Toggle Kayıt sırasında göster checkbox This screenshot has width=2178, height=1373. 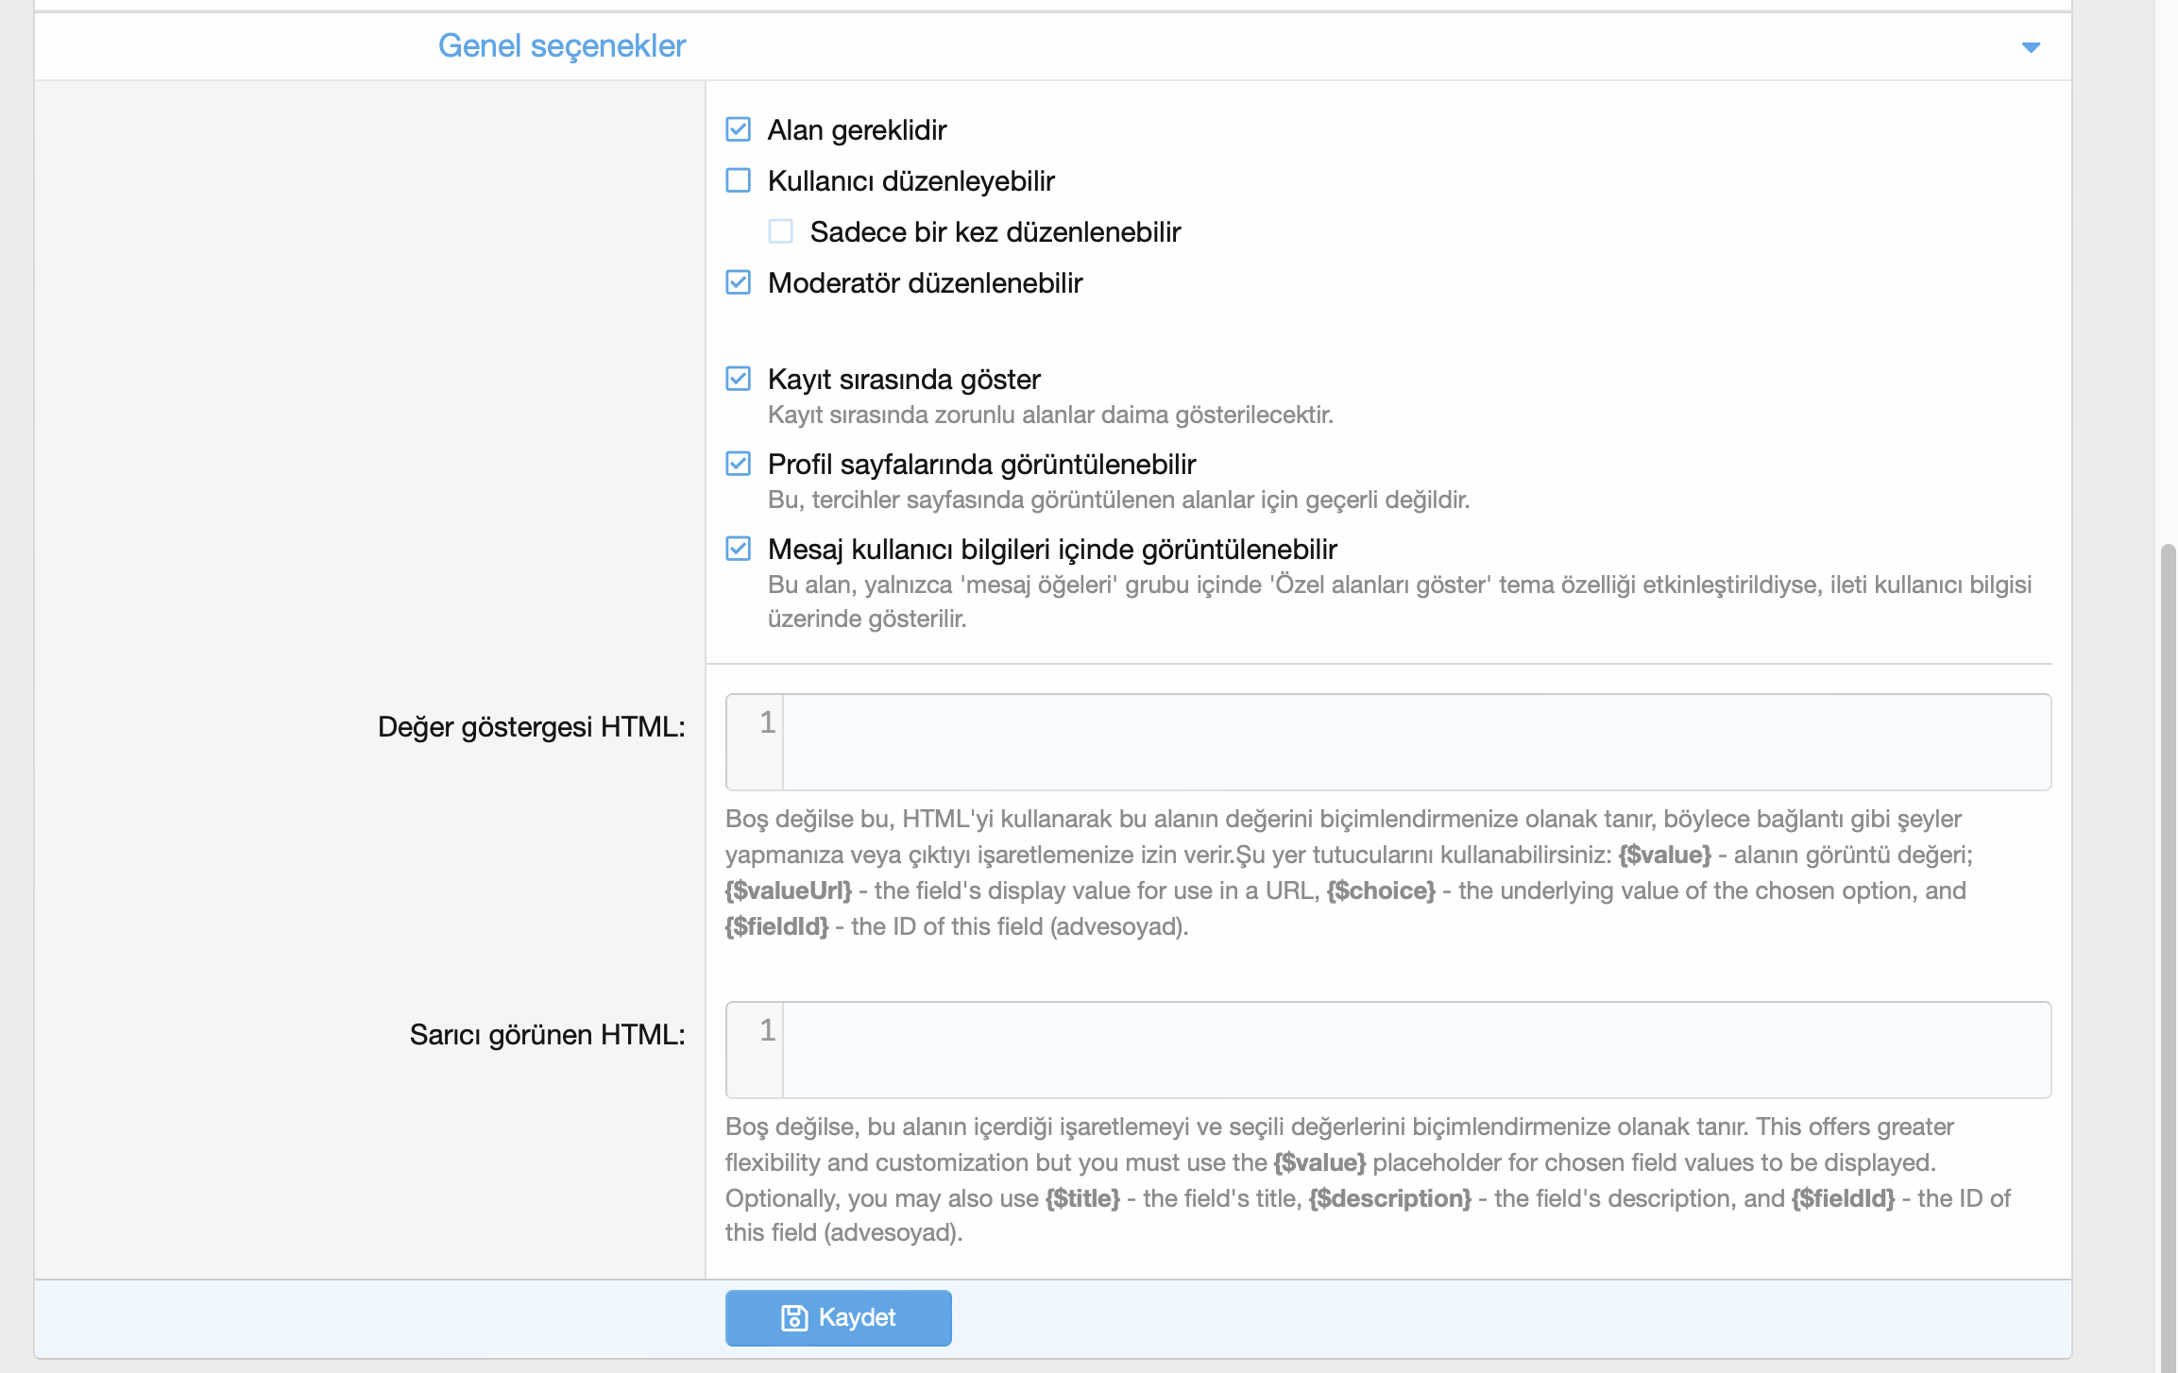(x=739, y=379)
